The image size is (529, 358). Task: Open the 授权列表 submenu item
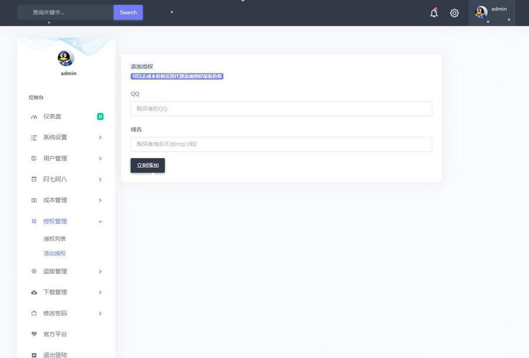pos(55,239)
